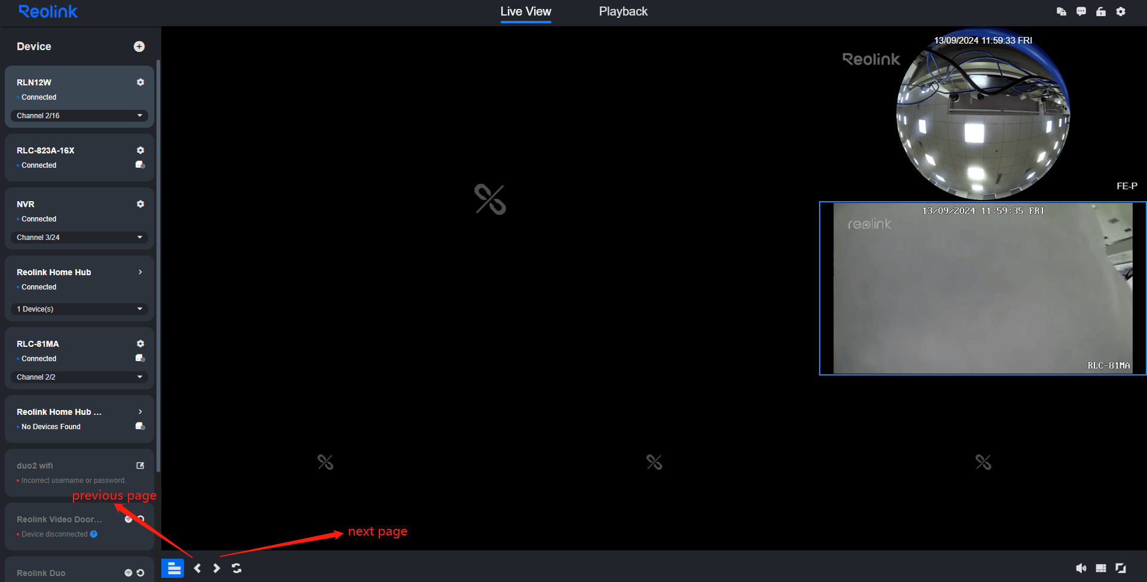Click the Reolink logo
The height and width of the screenshot is (582, 1147).
48,11
